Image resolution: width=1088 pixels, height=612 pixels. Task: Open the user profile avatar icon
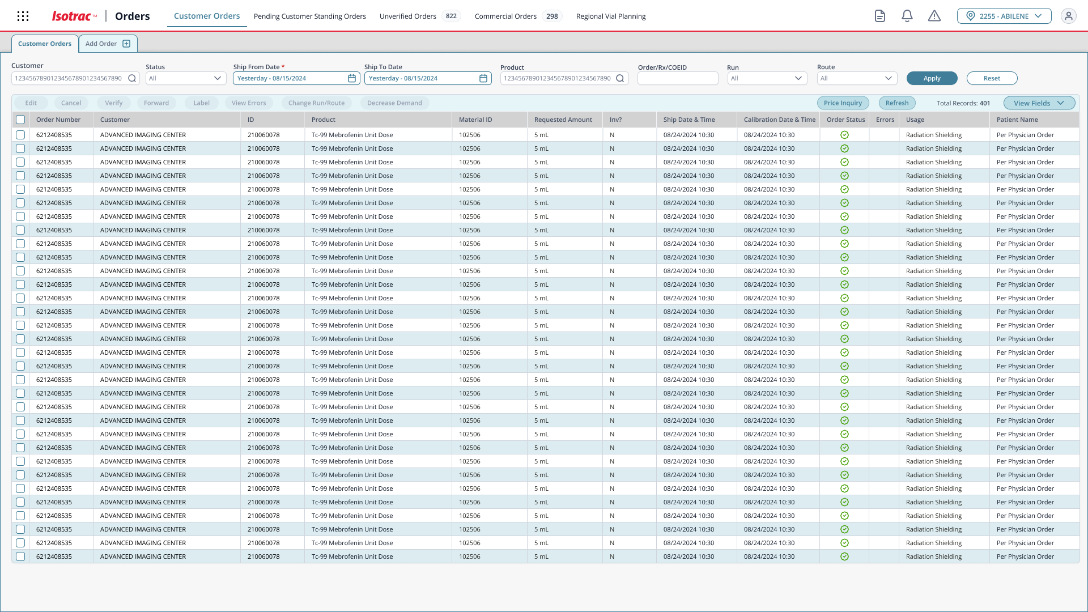(x=1068, y=16)
